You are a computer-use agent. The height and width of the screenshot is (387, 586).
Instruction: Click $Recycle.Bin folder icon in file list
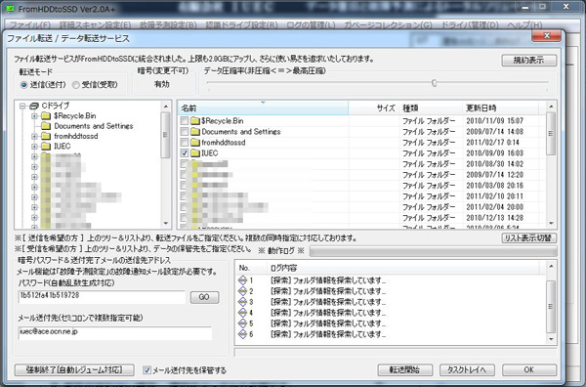(x=195, y=121)
